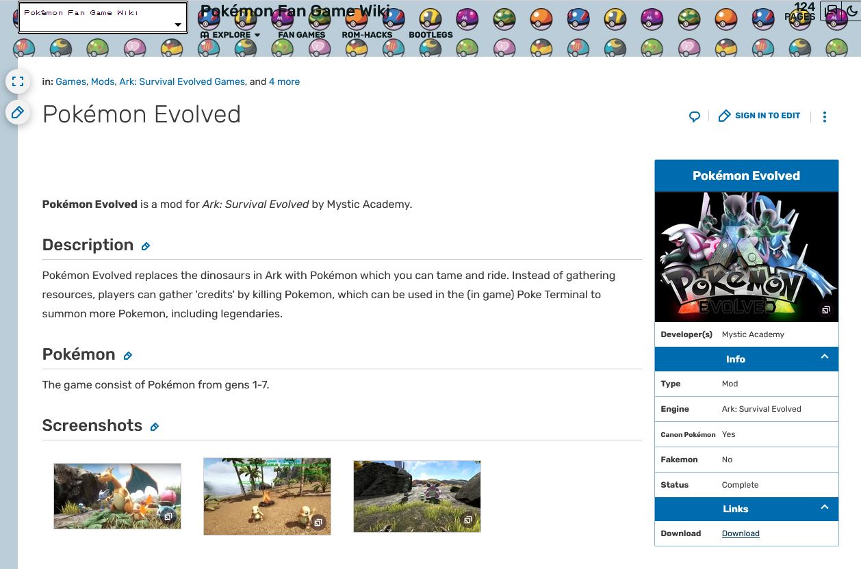Enlarge the Charizard screenshot via its corner icon

(168, 516)
